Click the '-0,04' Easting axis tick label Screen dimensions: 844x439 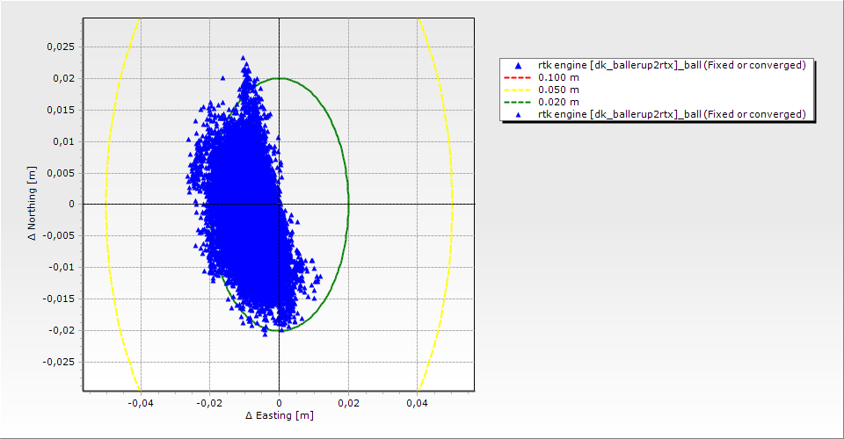point(141,403)
